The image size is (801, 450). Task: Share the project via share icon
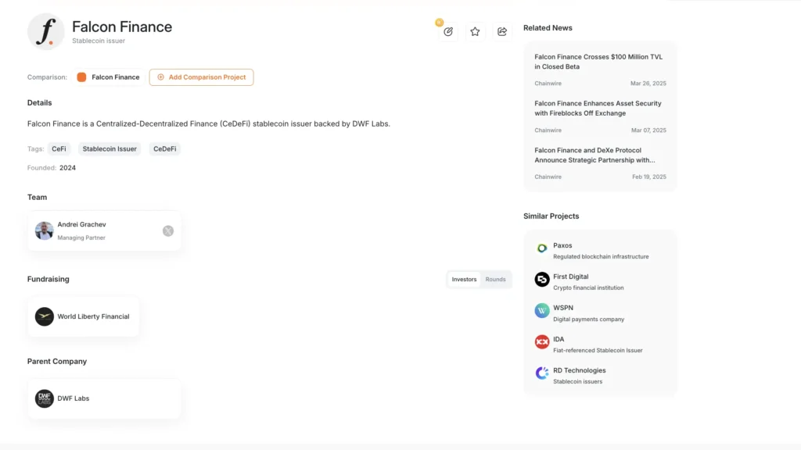click(502, 31)
